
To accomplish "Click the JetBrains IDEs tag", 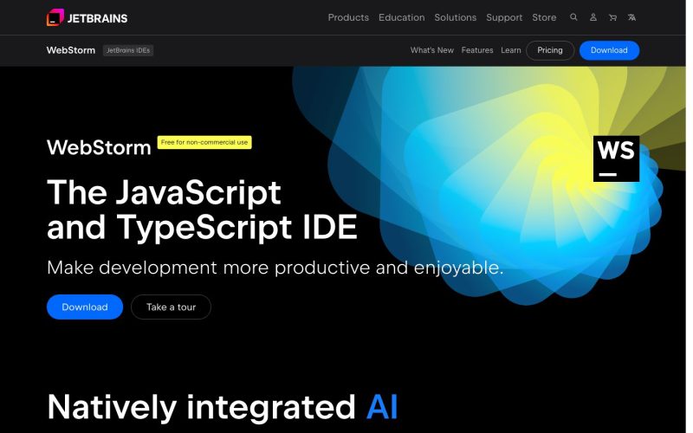I will coord(128,50).
